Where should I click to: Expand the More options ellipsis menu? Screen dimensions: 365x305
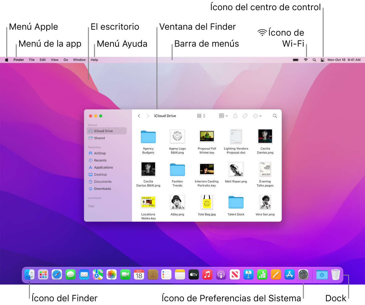pyautogui.click(x=257, y=116)
